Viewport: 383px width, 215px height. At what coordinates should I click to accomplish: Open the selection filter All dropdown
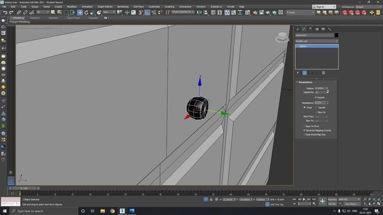(43, 12)
